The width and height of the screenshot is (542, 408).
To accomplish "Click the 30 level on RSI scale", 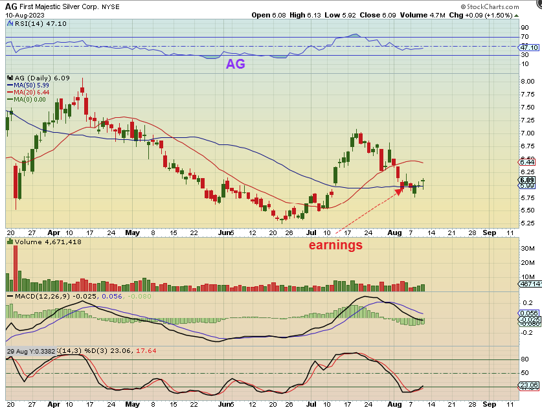I will pos(525,54).
